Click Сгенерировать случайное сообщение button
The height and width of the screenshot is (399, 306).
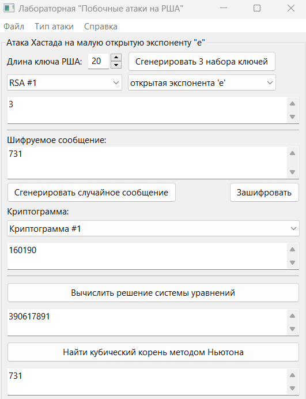pos(91,193)
